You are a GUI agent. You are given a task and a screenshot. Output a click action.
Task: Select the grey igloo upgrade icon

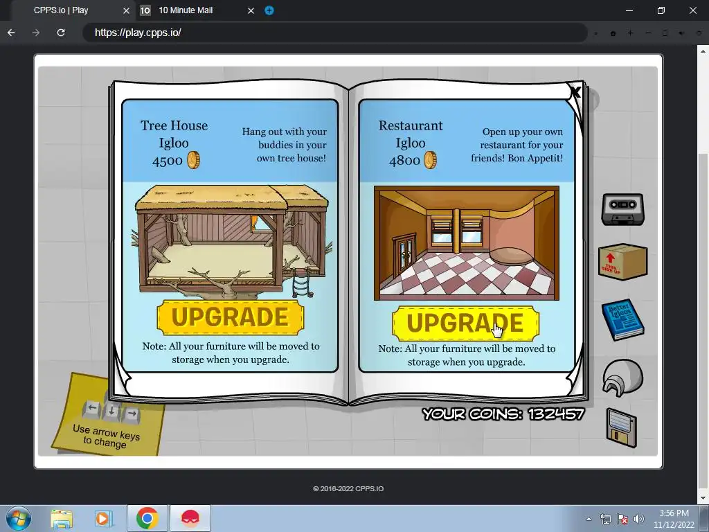pyautogui.click(x=622, y=378)
